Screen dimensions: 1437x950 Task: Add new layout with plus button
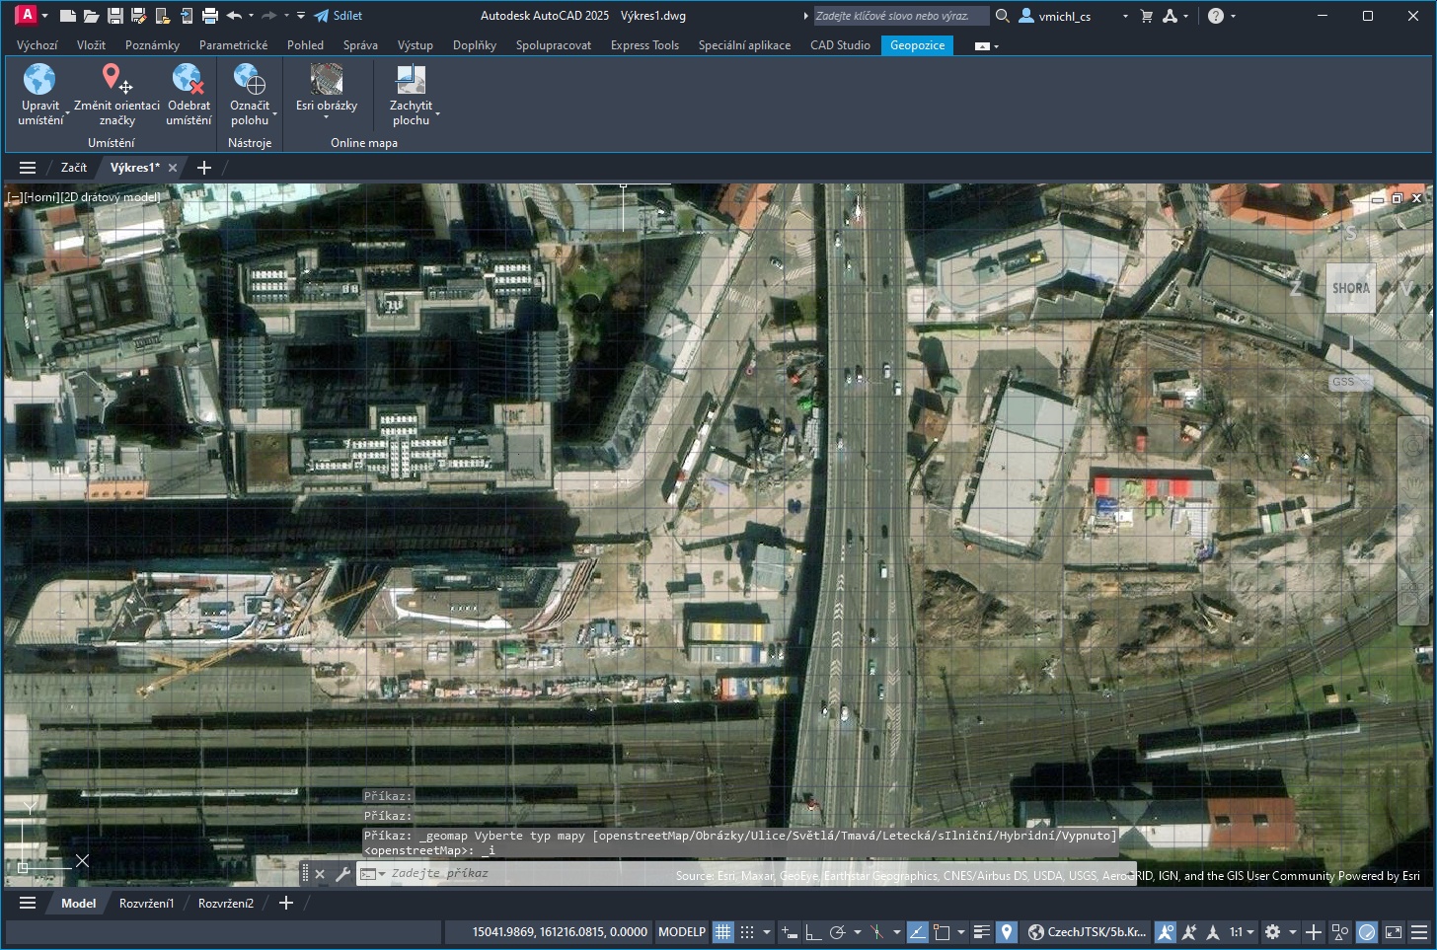pos(286,903)
